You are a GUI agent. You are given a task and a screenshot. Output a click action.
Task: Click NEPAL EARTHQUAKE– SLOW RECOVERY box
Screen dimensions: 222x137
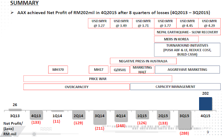187,32
